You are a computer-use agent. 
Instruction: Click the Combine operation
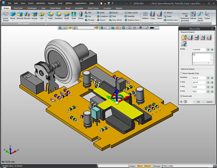(102, 16)
